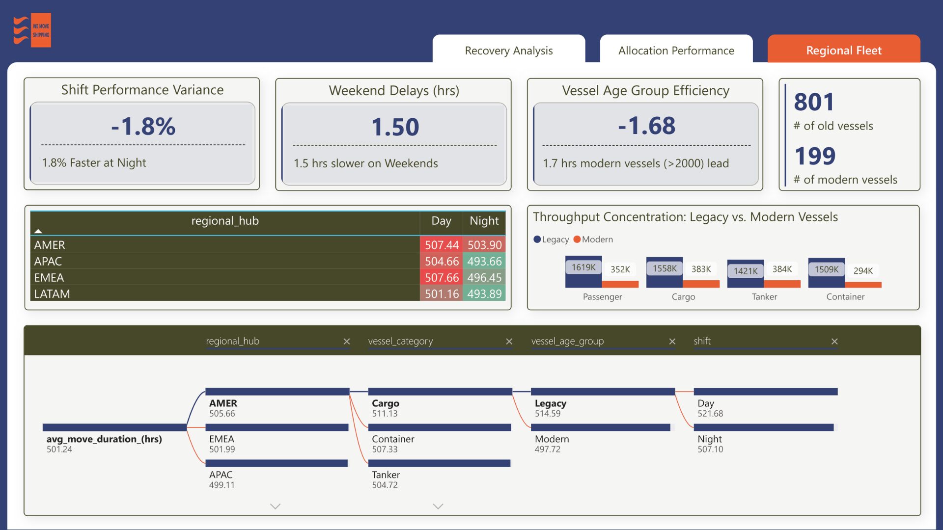This screenshot has width=943, height=530.
Task: Remove the vessel_category level with X
Action: tap(509, 342)
